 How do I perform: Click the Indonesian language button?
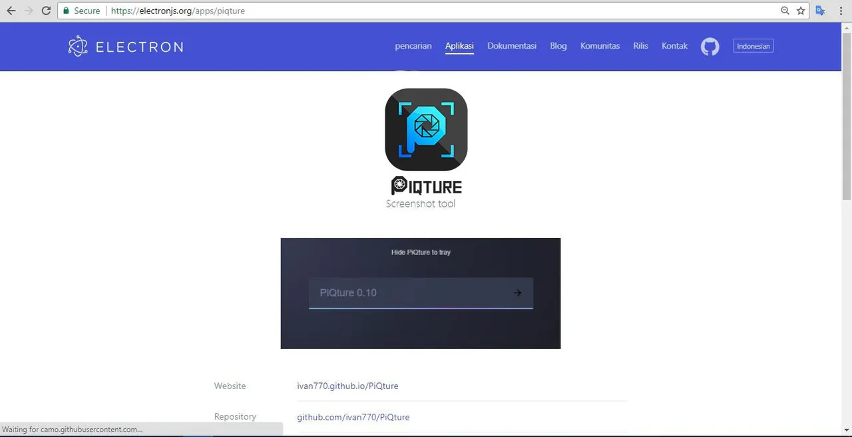753,46
